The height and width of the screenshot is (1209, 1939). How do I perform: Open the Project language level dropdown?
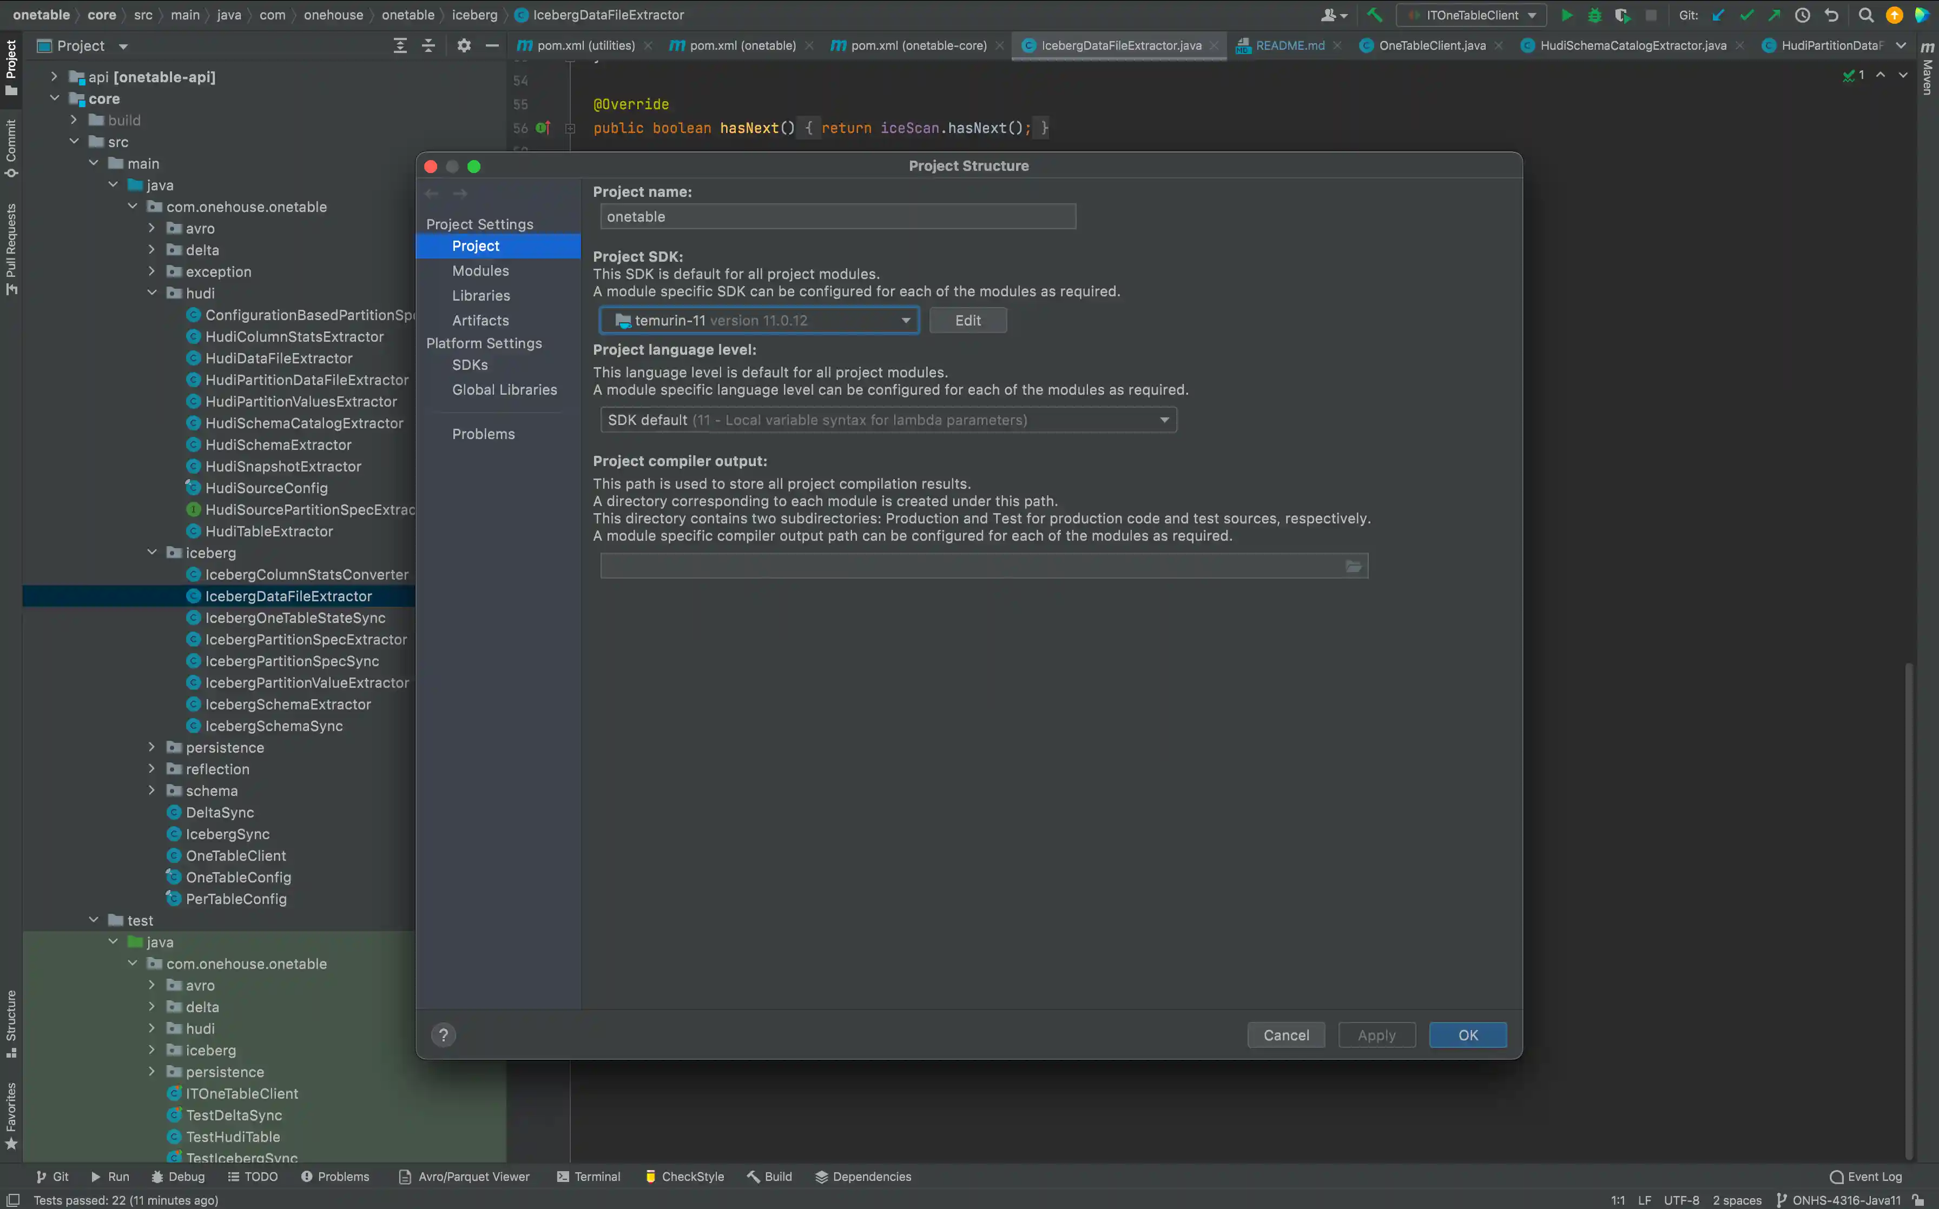(x=888, y=420)
